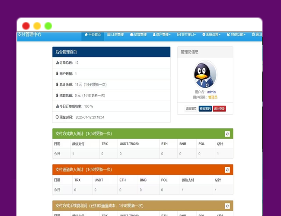Click the 退出 nav item
Viewport: 281px width, 216px height.
click(257, 35)
